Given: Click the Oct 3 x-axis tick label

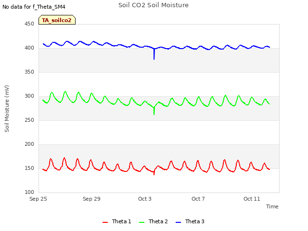Looking at the screenshot, I should tap(145, 199).
